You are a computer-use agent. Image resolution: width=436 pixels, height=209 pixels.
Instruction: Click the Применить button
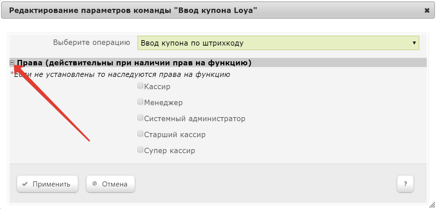[47, 184]
